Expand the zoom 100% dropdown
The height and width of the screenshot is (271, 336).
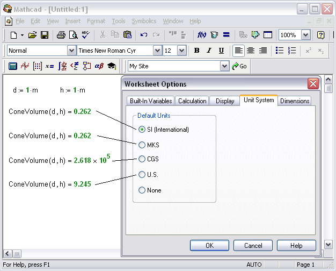306,35
